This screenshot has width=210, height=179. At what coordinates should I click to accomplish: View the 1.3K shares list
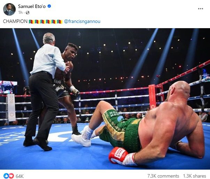(194, 176)
